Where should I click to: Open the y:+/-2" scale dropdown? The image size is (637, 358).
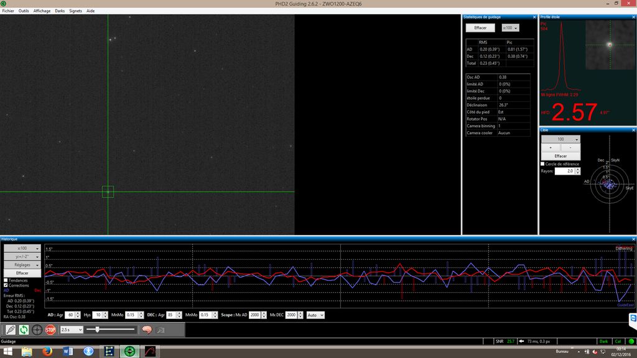coord(22,257)
